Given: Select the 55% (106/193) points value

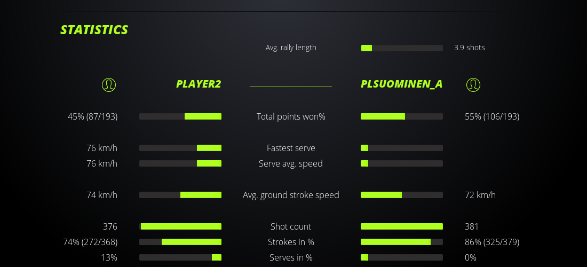Looking at the screenshot, I should coord(492,116).
